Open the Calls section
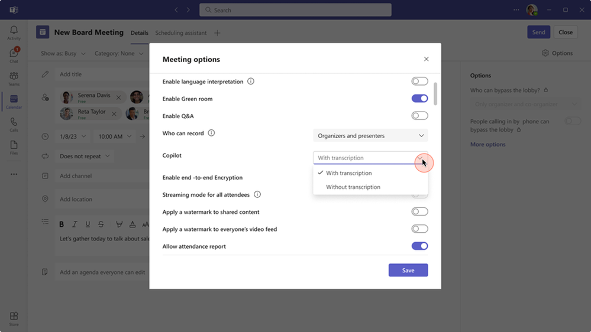Screen dimensions: 591x332 tap(14, 125)
